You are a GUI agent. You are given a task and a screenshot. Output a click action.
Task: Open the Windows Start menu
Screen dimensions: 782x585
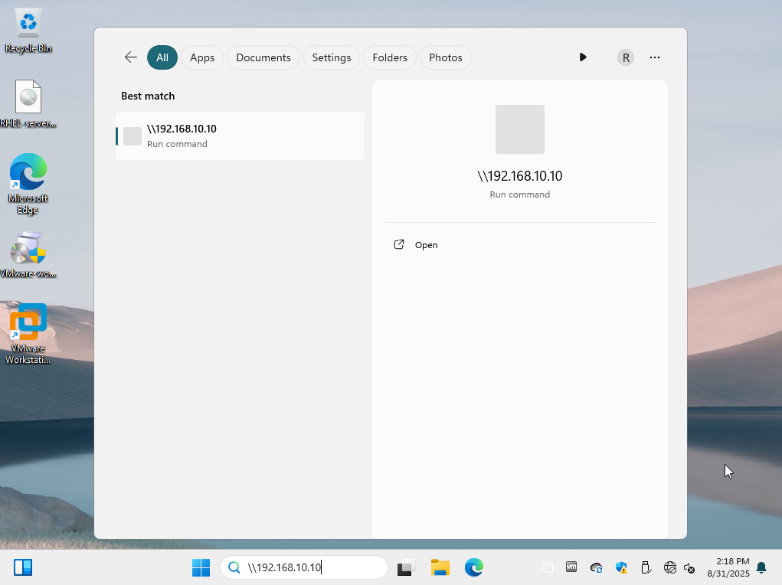tap(201, 567)
